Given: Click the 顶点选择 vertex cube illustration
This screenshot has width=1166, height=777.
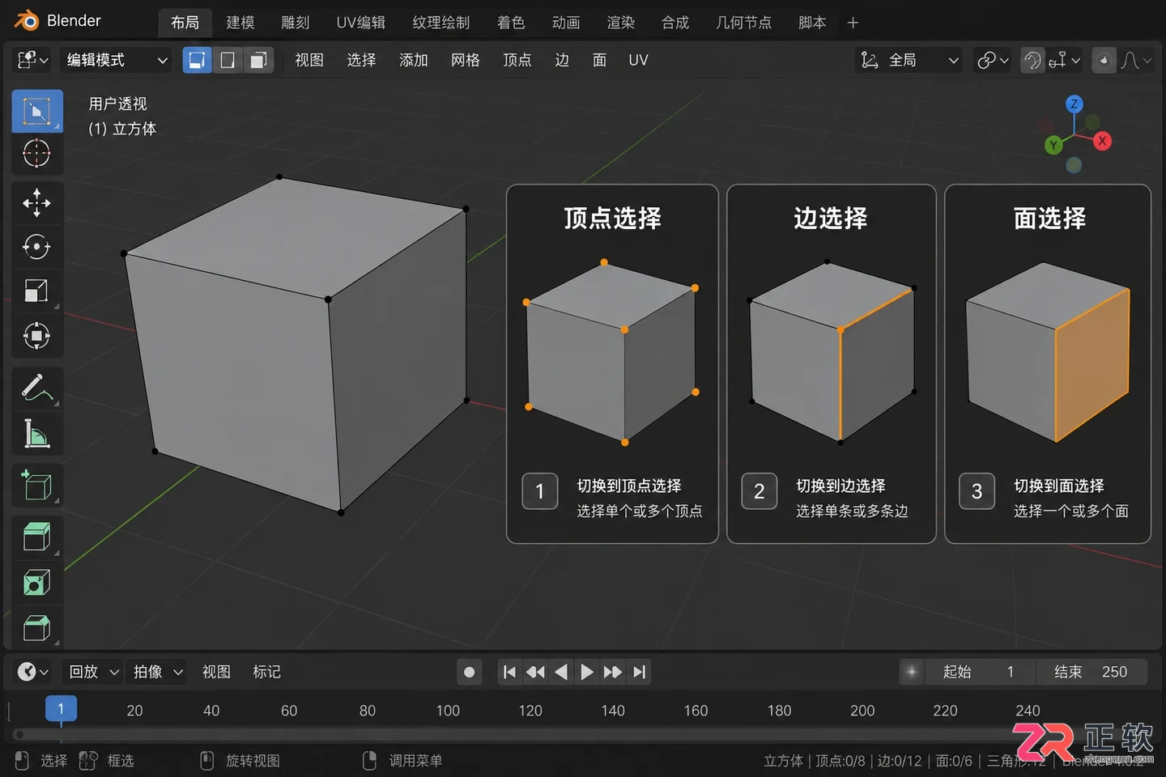Looking at the screenshot, I should click(x=612, y=352).
